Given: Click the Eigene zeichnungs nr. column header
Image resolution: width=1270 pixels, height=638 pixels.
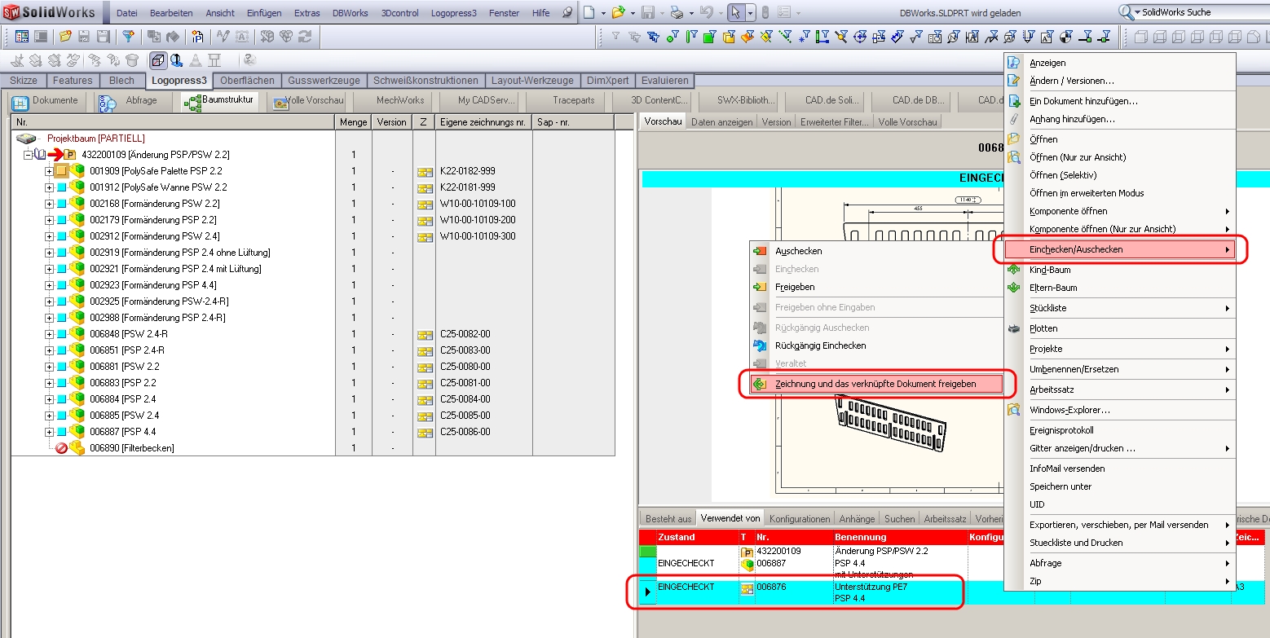Looking at the screenshot, I should pos(483,122).
